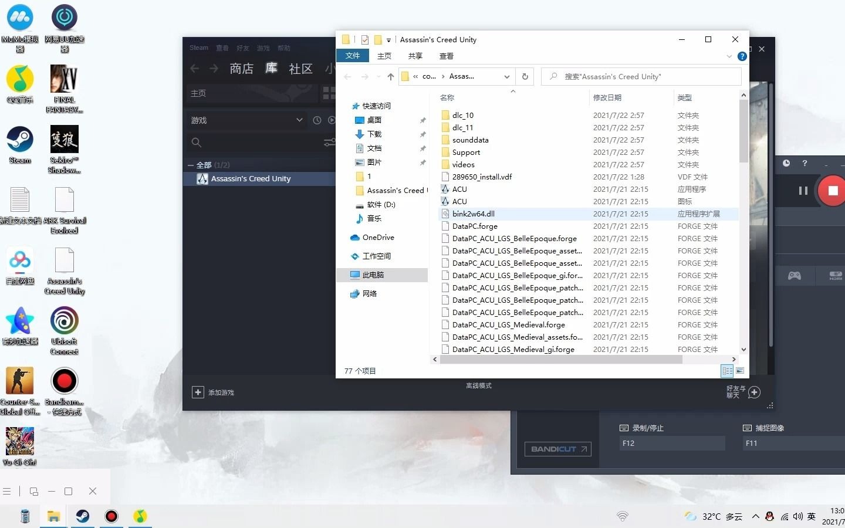Refresh the Explorer folder view
The width and height of the screenshot is (845, 528).
click(x=525, y=77)
